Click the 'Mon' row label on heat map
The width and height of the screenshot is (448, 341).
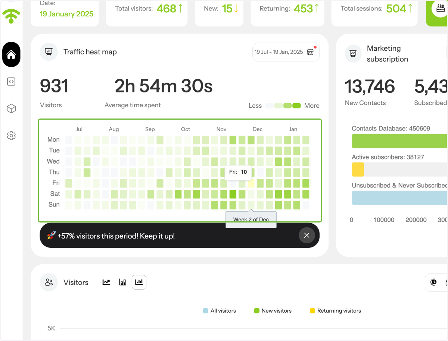pyautogui.click(x=53, y=139)
